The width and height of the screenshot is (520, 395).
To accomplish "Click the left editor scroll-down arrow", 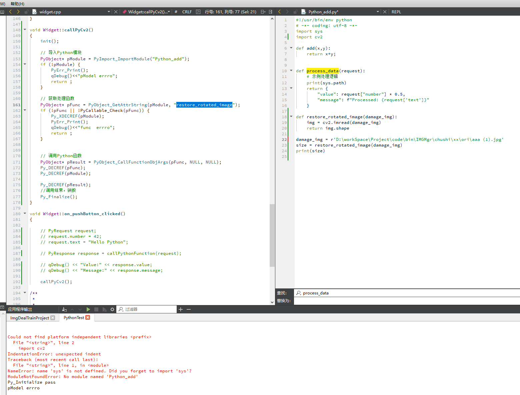I will (272, 302).
